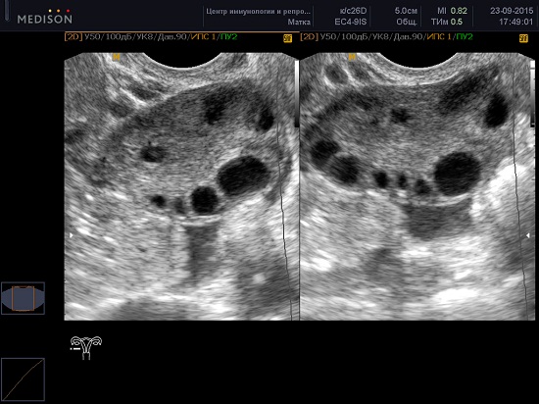Click the EC4-9IS probe label
This screenshot has width=539, height=404.
[x=351, y=22]
